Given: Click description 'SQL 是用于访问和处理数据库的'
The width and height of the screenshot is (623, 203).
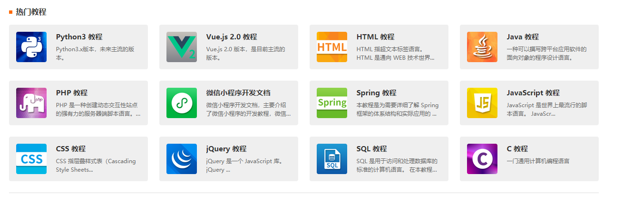Looking at the screenshot, I should [x=397, y=161].
